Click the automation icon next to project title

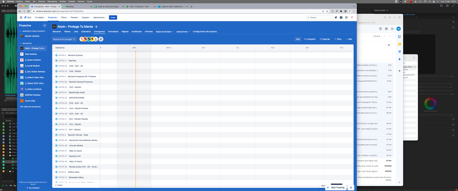pyautogui.click(x=96, y=27)
